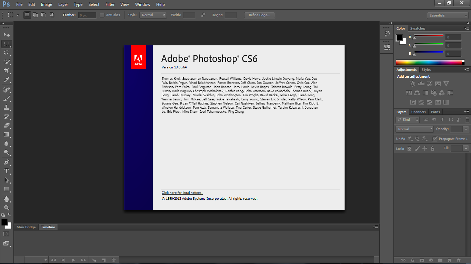Open the Opacity slider dropdown arrow
Screen dimensions: 471x264
click(x=466, y=129)
